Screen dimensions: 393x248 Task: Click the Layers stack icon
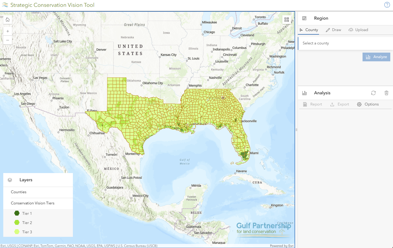pos(10,180)
